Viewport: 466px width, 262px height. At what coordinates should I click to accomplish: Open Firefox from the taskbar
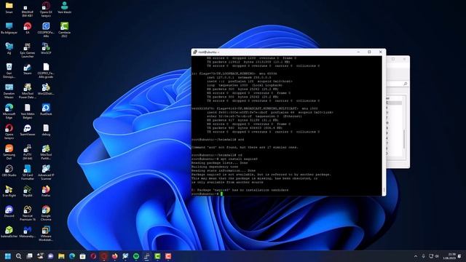115,256
